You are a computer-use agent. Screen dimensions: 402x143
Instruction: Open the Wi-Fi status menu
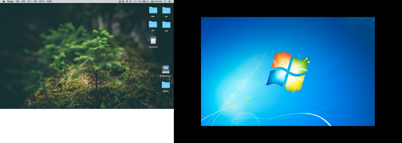pyautogui.click(x=135, y=1)
